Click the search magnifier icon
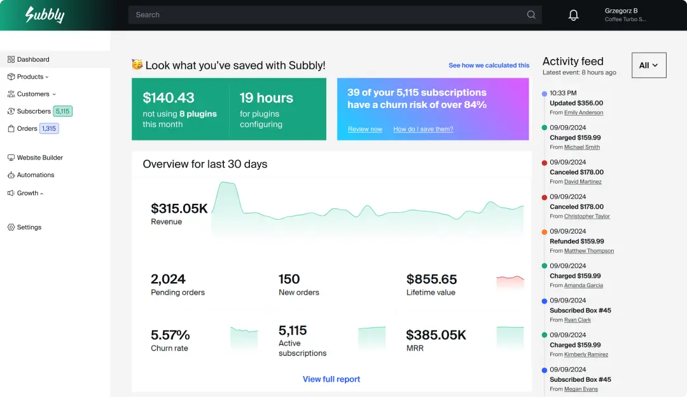Image resolution: width=687 pixels, height=397 pixels. [x=531, y=15]
